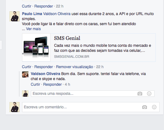Focus the Escreva um comentário field

coord(91,107)
